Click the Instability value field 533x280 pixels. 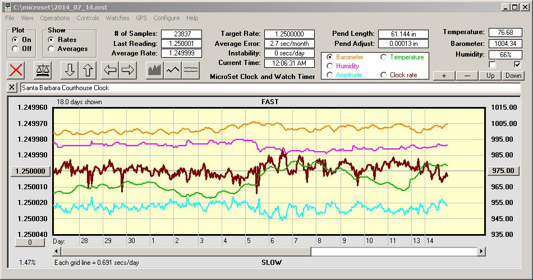290,53
